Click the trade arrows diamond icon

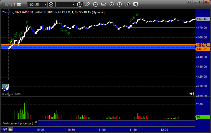(x=128, y=4)
